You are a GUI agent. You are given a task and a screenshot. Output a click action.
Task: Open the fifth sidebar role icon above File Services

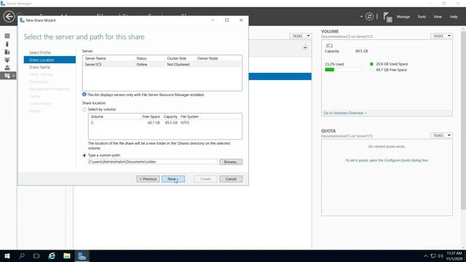coord(7,68)
